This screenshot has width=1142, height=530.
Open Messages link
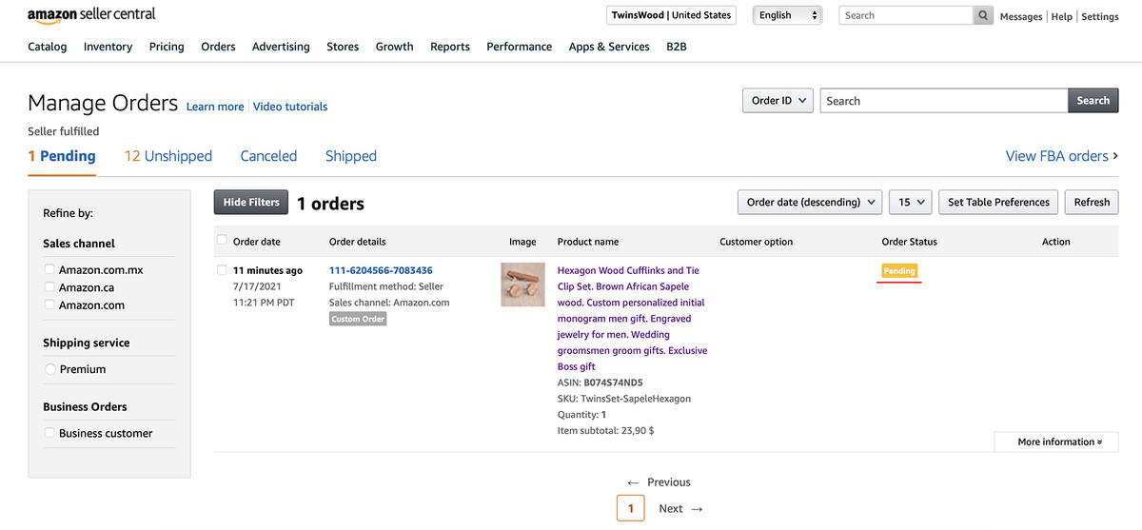pos(1021,16)
